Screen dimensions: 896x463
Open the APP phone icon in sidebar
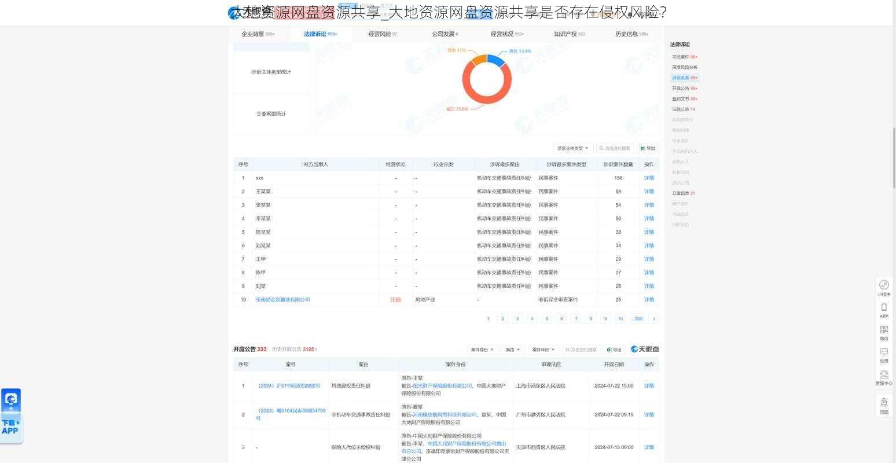coord(884,310)
